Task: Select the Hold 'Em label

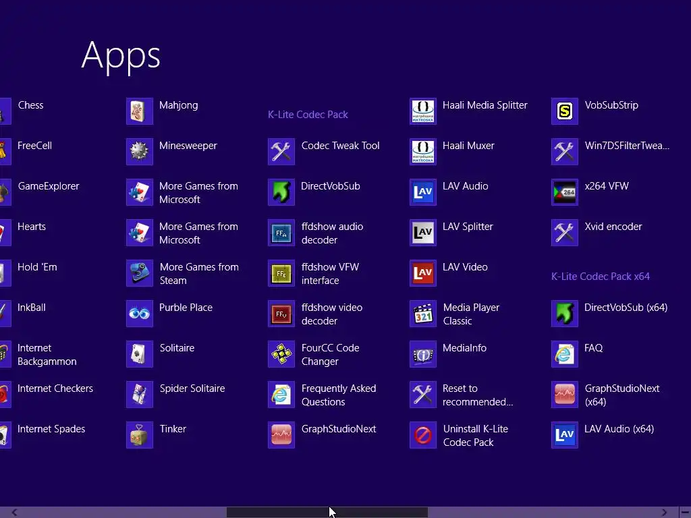Action: click(37, 267)
